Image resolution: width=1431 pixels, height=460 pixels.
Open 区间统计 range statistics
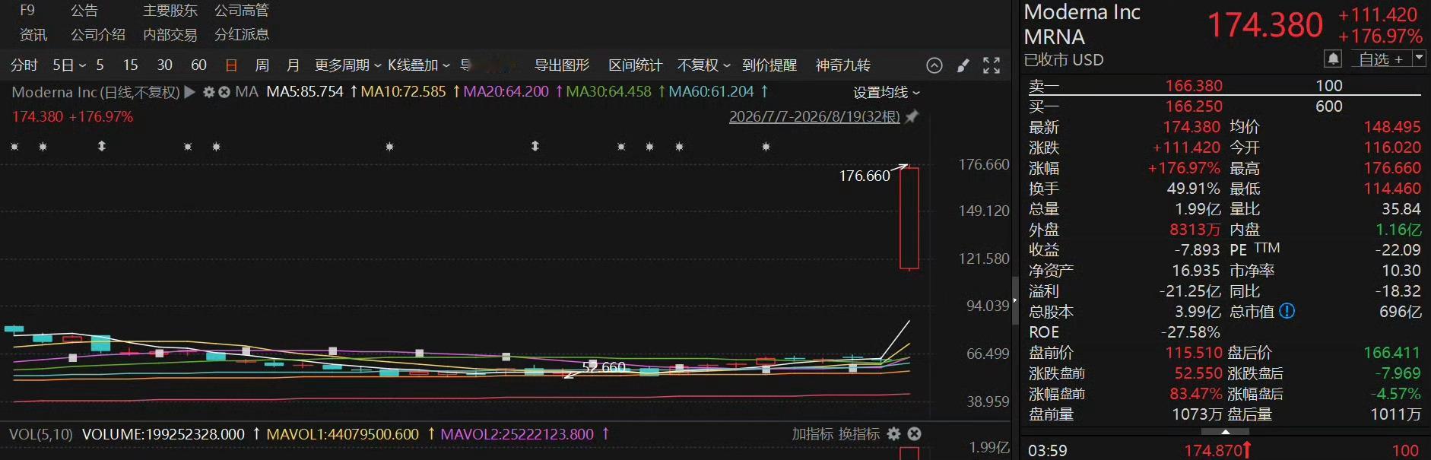point(636,65)
